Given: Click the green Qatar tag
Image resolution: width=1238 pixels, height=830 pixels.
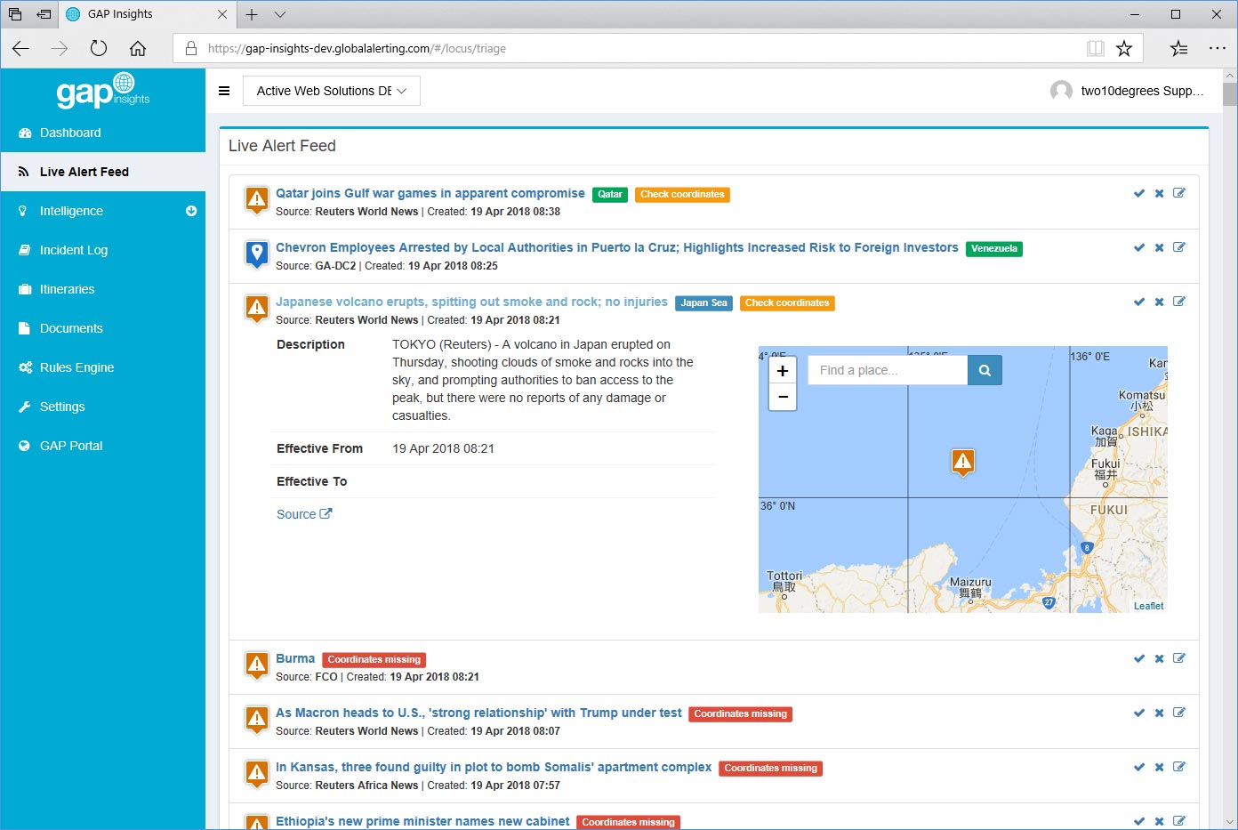Looking at the screenshot, I should coord(610,195).
